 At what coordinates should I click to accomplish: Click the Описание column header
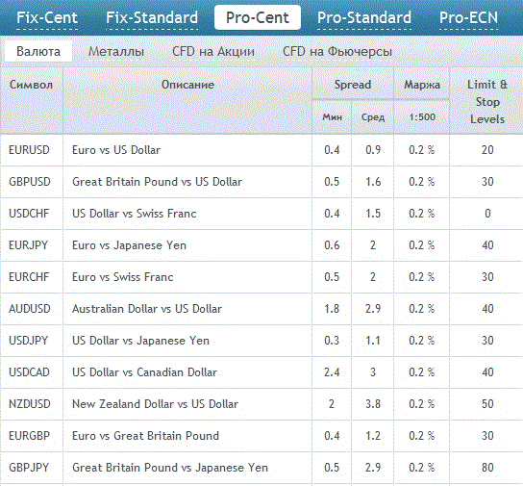click(187, 85)
